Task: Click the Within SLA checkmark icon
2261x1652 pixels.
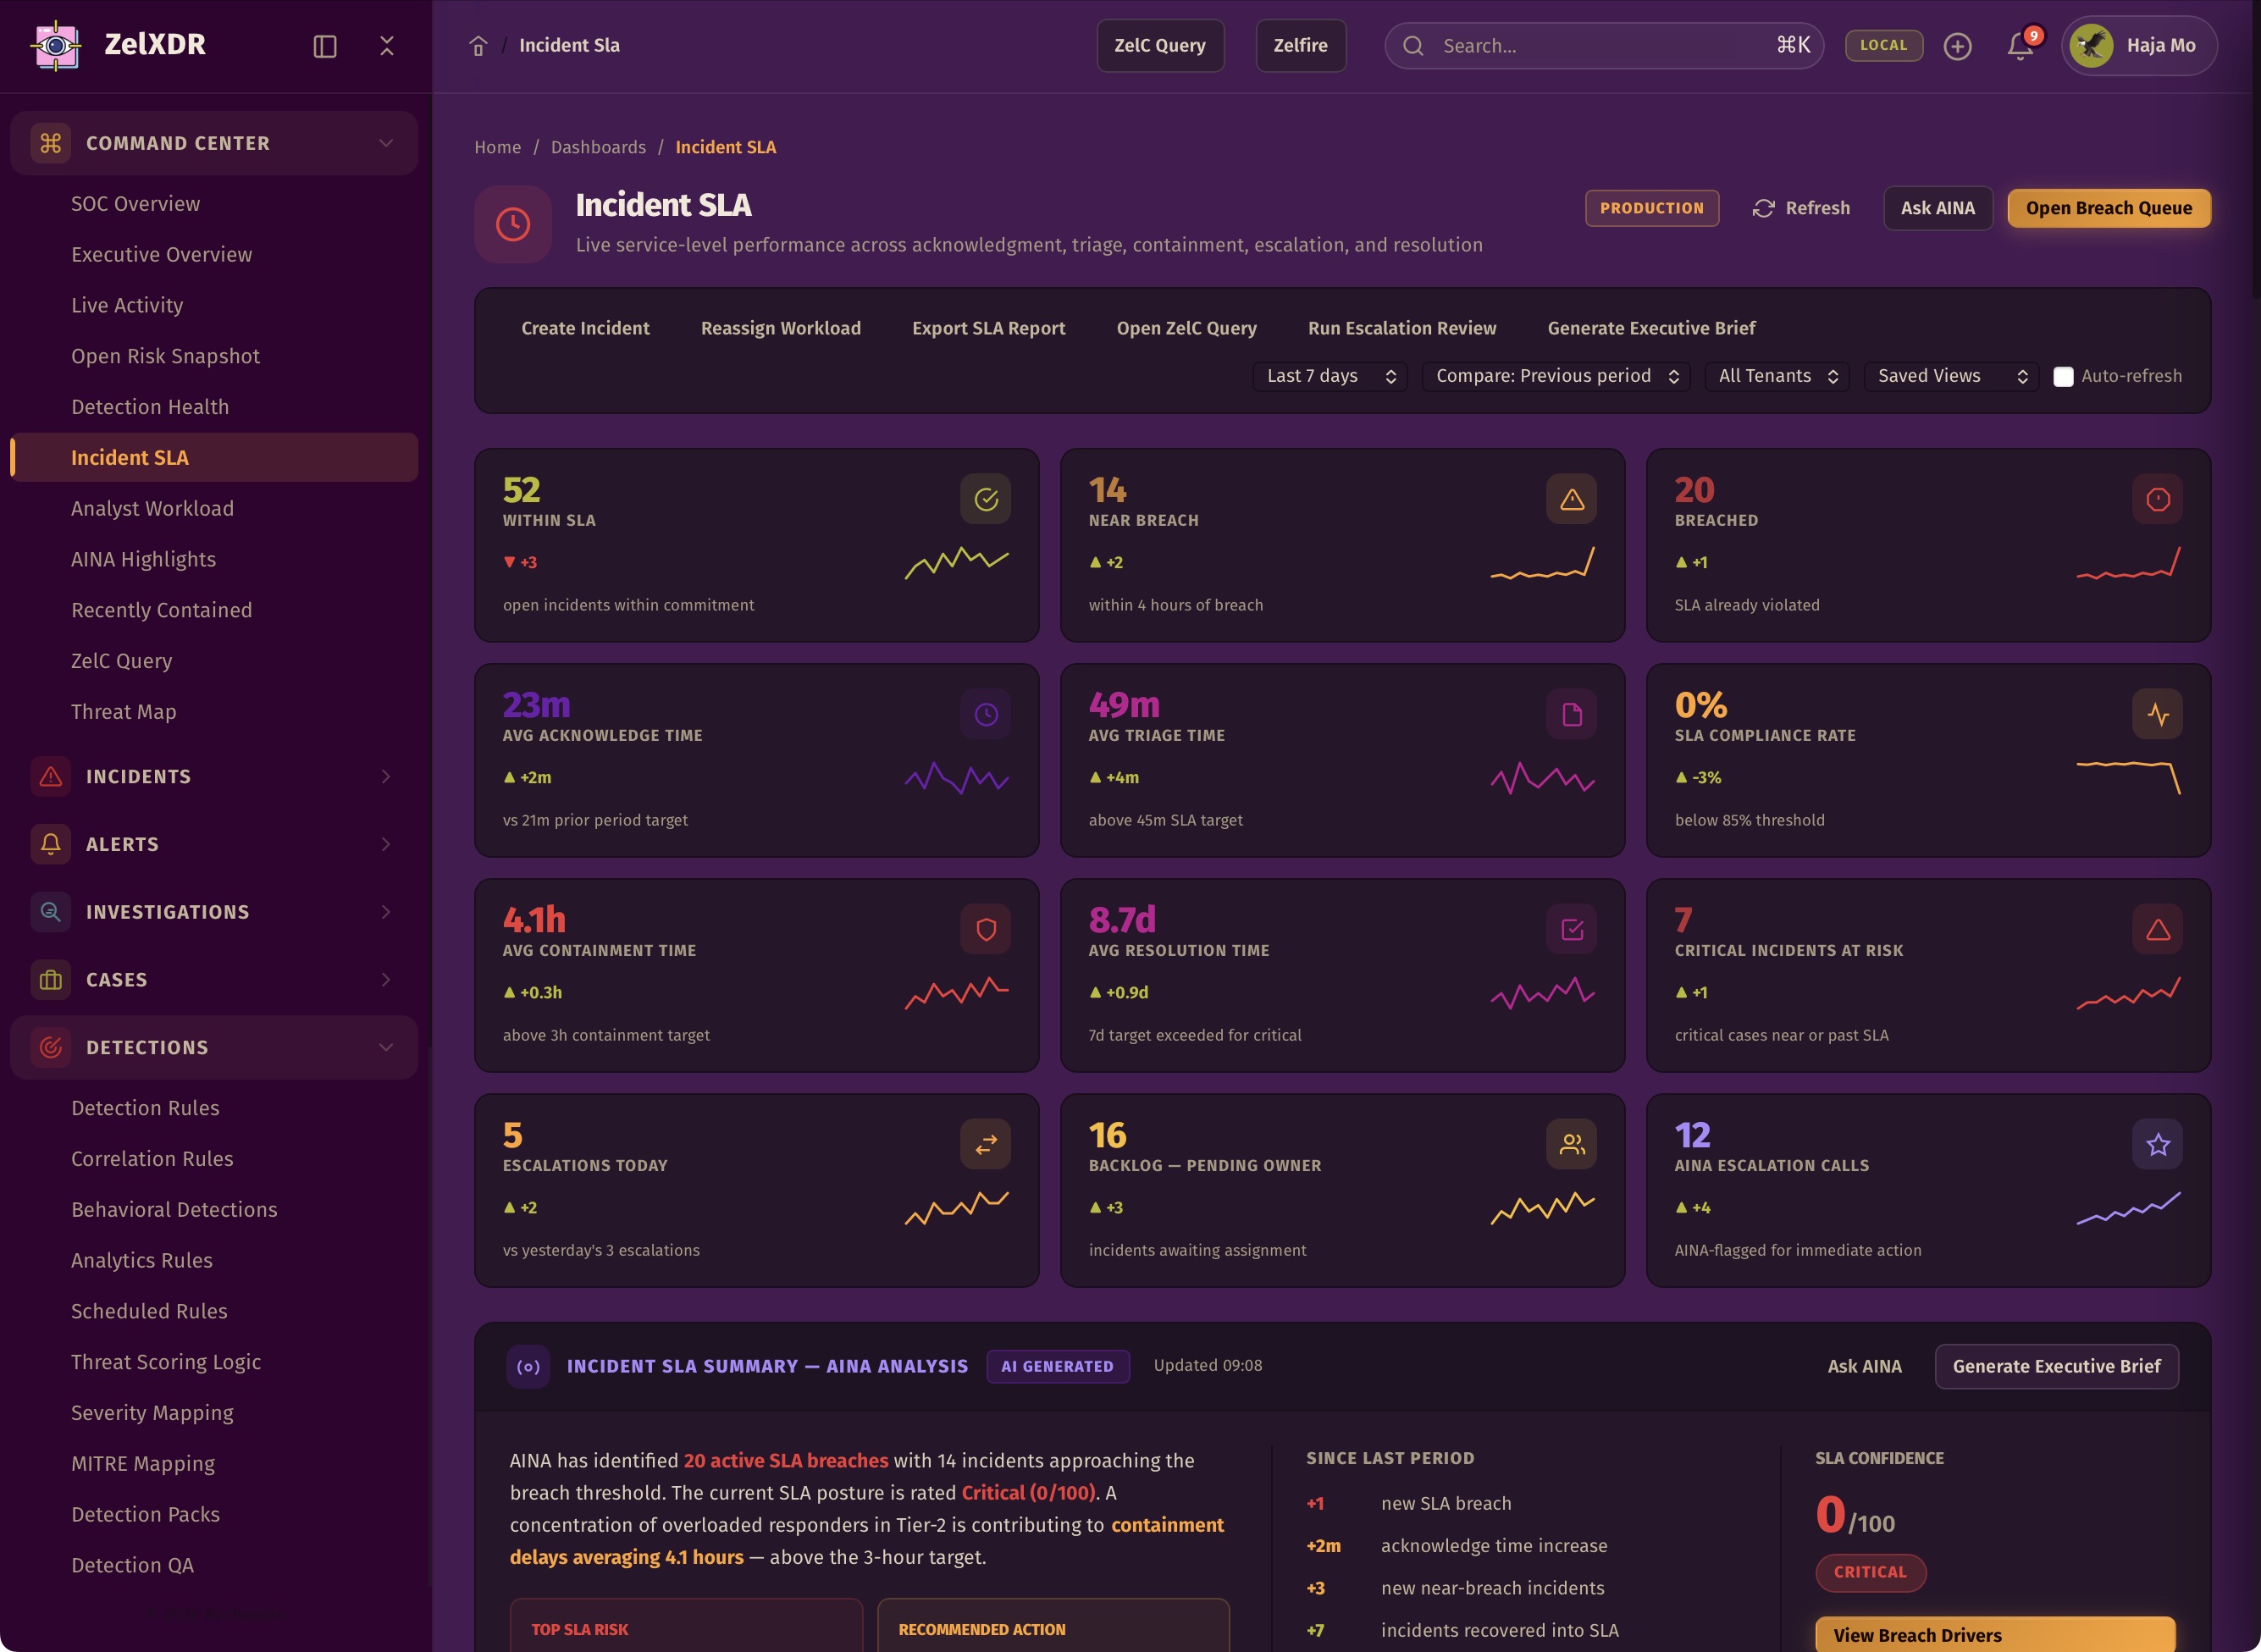Action: click(985, 499)
